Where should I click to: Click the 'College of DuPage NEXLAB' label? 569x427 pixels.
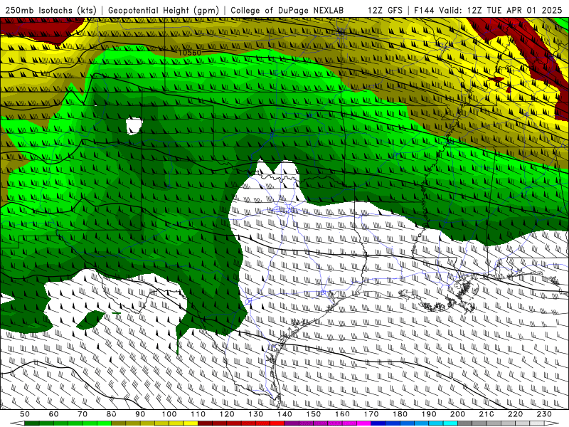287,11
